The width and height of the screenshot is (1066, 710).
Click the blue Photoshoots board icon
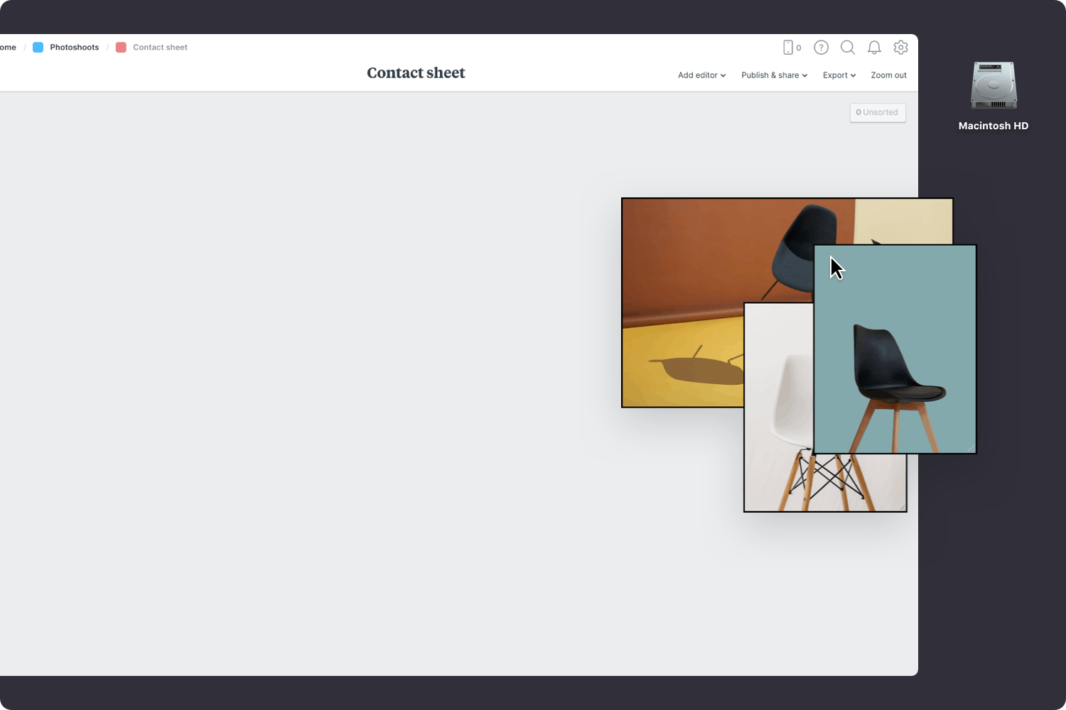click(x=38, y=48)
